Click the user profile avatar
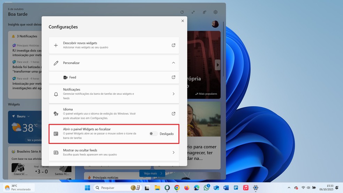Viewport: 343px width, 193px height. click(x=215, y=24)
